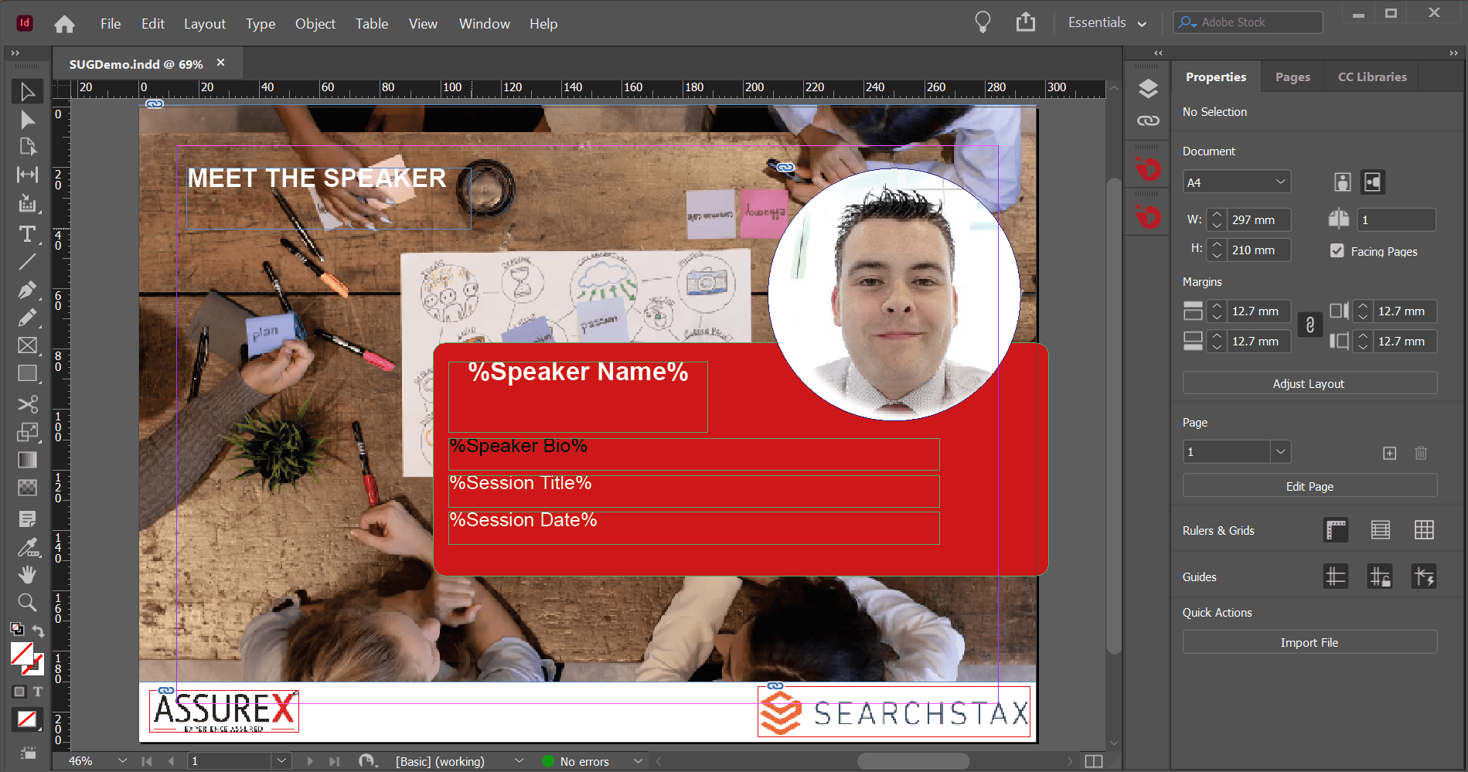Open the A4 page size dropdown

click(x=1237, y=182)
